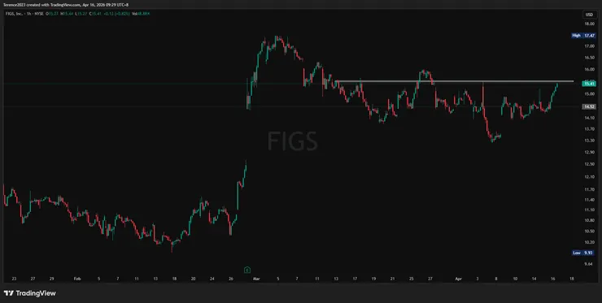The height and width of the screenshot is (303, 602).
Task: Click the 'Feb' date axis label
Action: point(77,279)
